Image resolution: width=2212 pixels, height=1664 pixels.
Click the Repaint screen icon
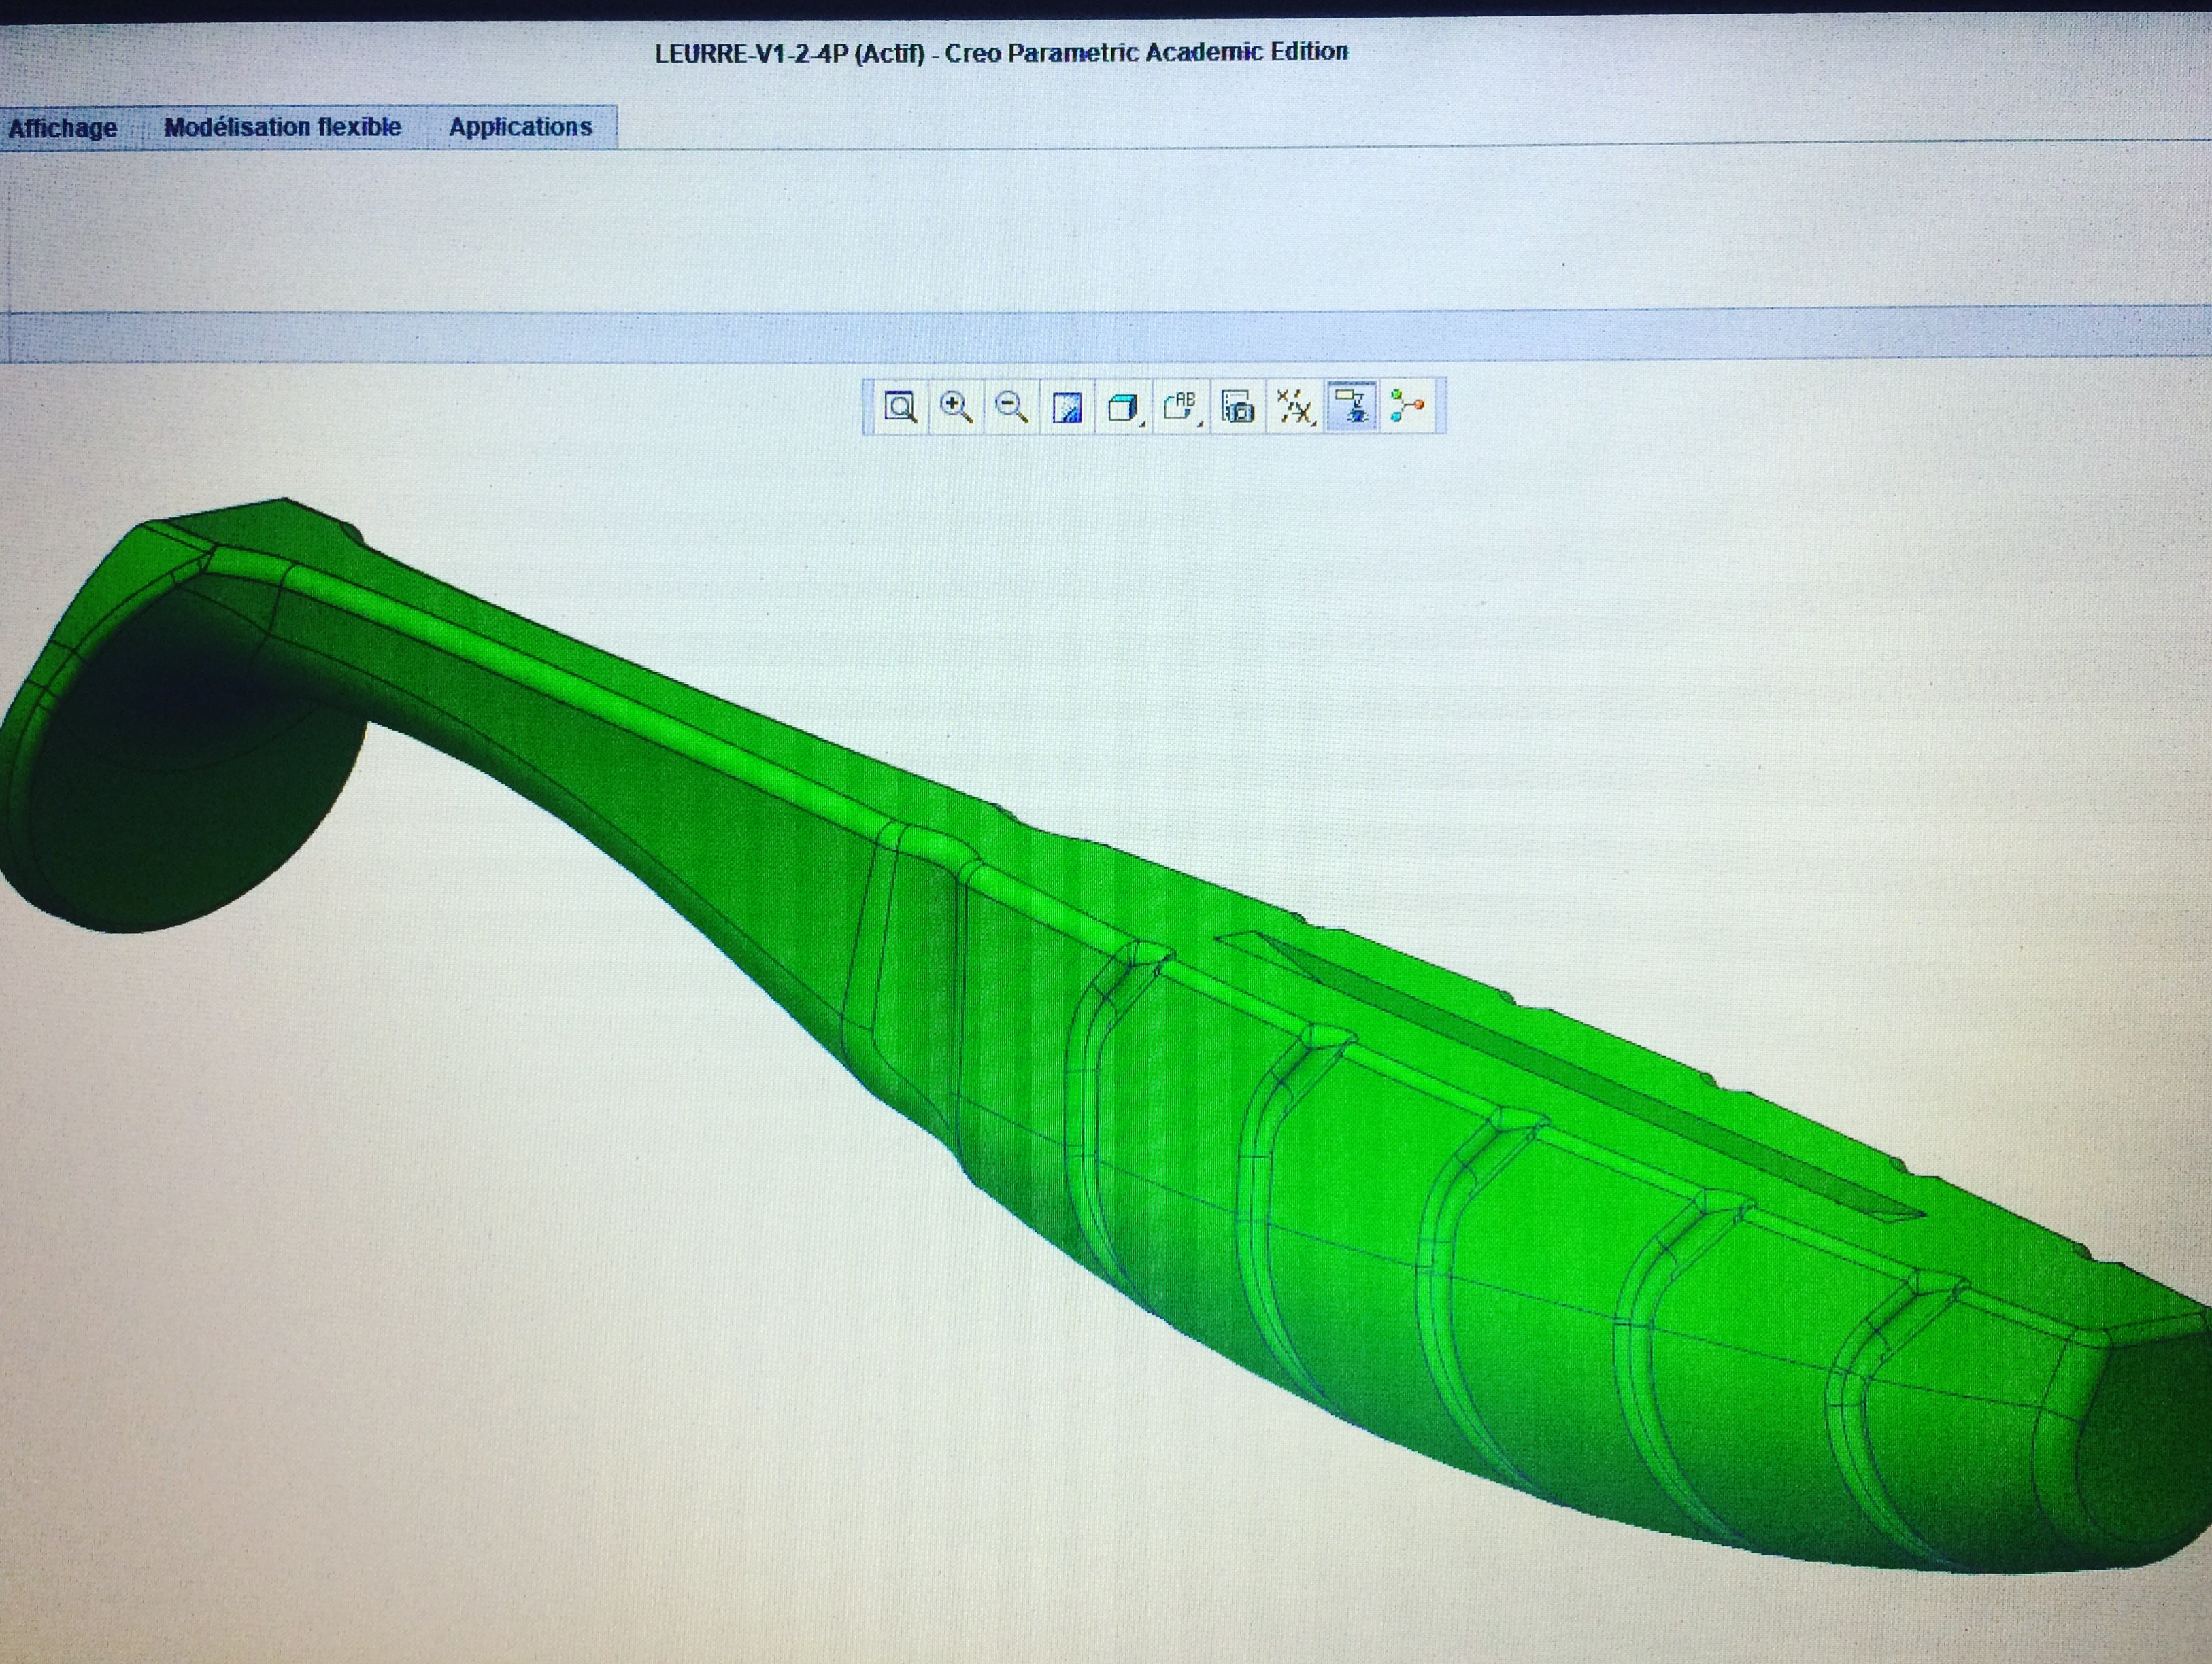[x=1068, y=408]
